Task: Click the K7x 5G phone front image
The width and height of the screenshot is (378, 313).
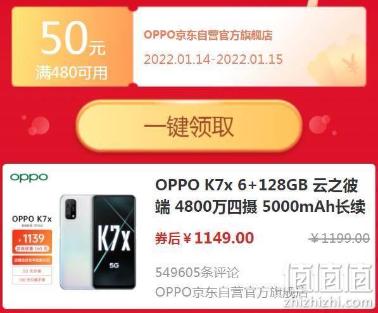Action: coord(114,242)
